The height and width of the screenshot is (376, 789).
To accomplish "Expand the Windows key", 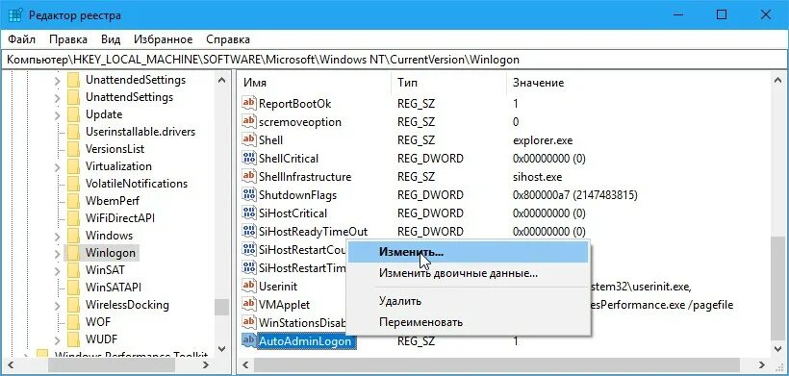I will 58,236.
